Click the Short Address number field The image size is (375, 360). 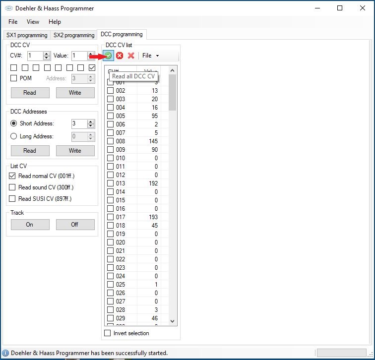tap(79, 123)
